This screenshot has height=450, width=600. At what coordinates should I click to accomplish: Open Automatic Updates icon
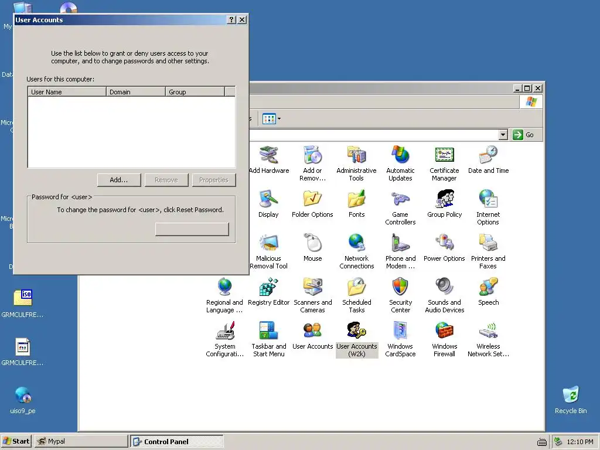coord(400,155)
